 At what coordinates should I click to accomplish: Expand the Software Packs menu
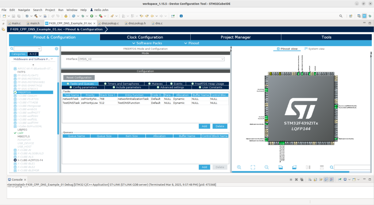click(x=147, y=43)
